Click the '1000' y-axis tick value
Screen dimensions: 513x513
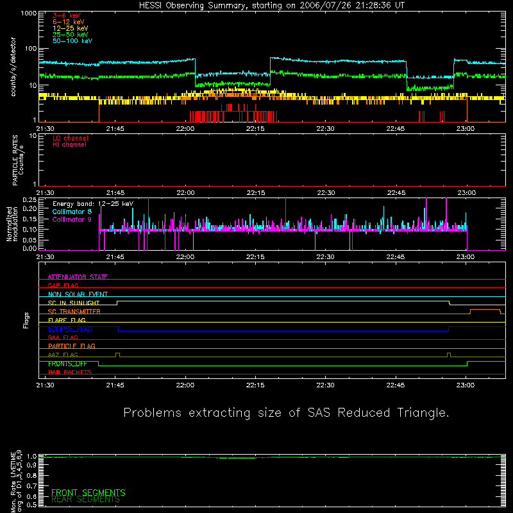[x=29, y=13]
